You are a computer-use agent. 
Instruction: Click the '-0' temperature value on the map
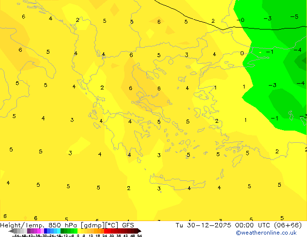tap(241, 20)
